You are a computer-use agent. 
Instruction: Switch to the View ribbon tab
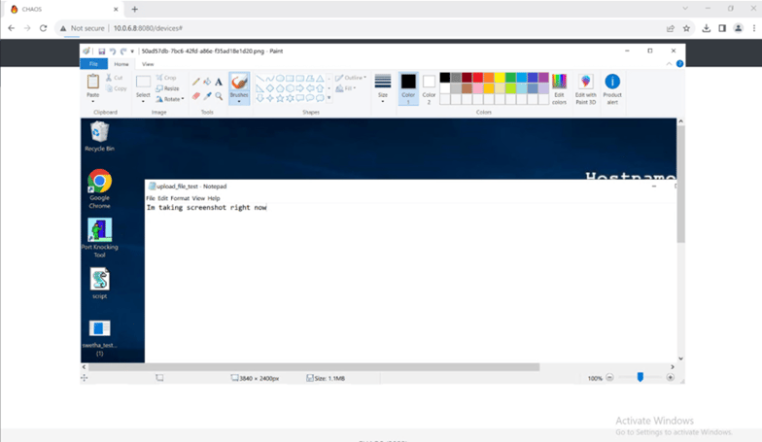(x=148, y=64)
